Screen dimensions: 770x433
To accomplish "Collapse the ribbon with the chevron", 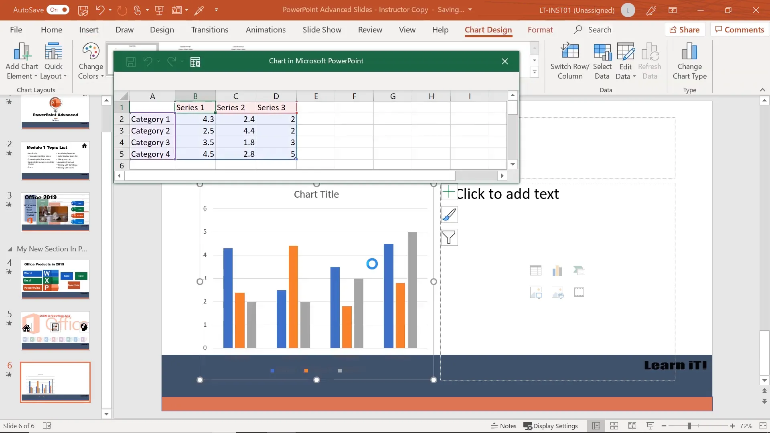I will pos(762,90).
